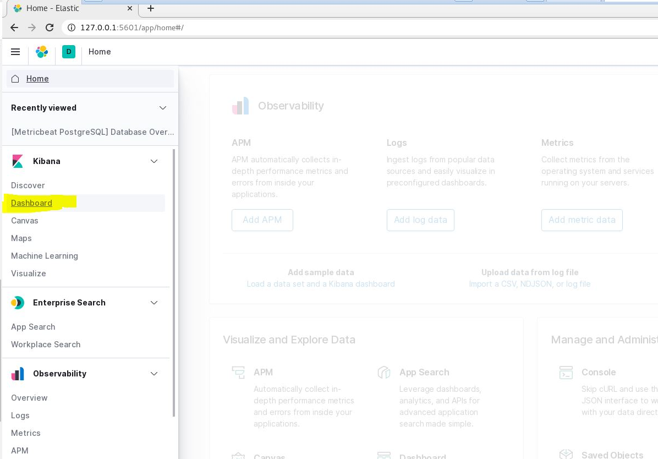
Task: Click the Add metric data button
Action: [x=582, y=220]
